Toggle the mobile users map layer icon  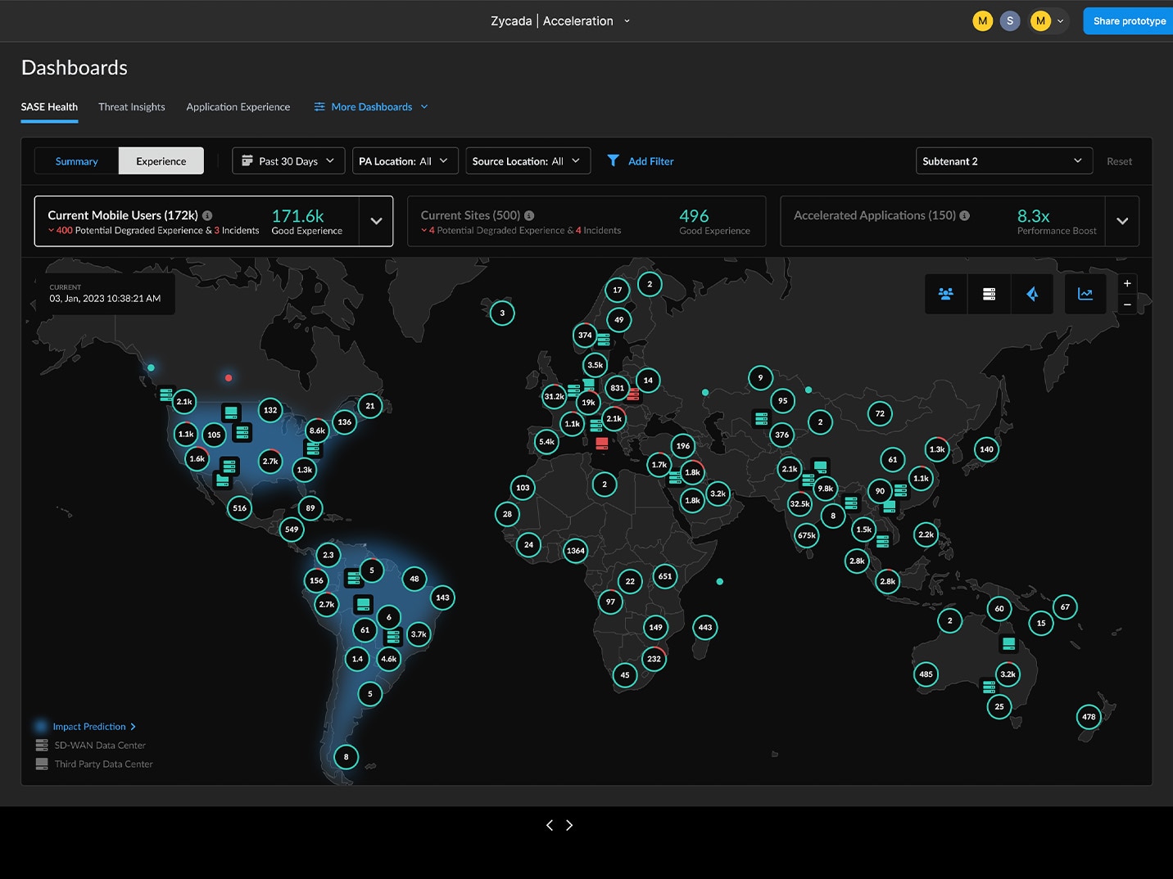tap(946, 294)
